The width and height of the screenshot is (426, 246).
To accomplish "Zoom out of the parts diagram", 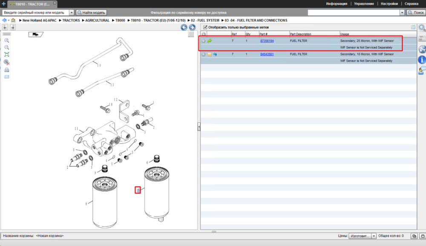I will 7,47.
